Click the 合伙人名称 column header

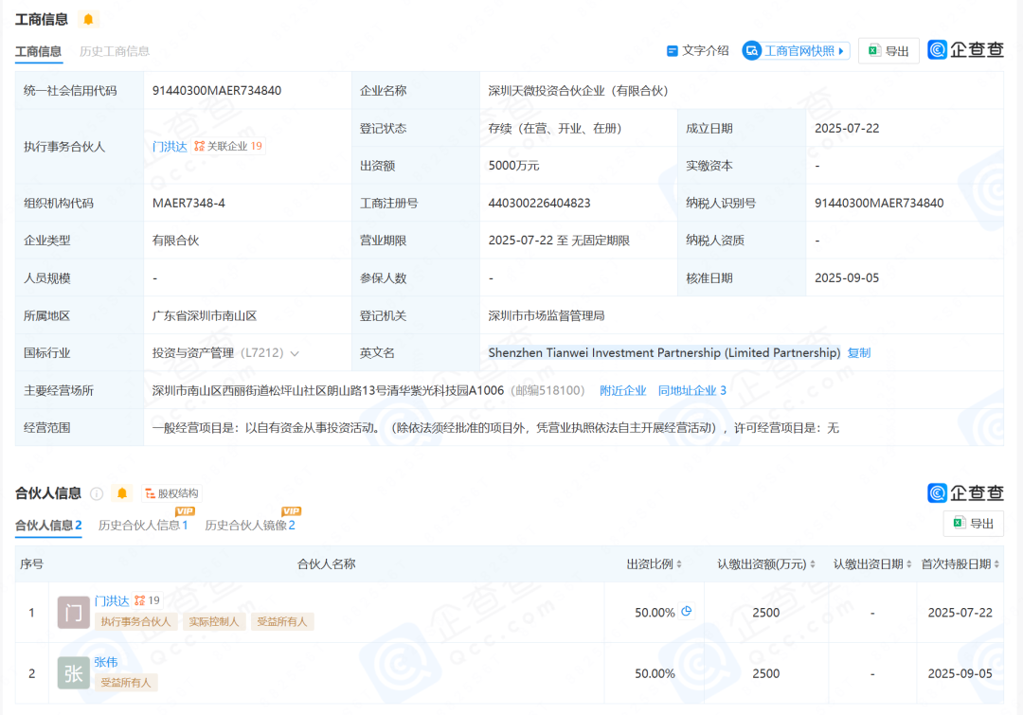326,564
